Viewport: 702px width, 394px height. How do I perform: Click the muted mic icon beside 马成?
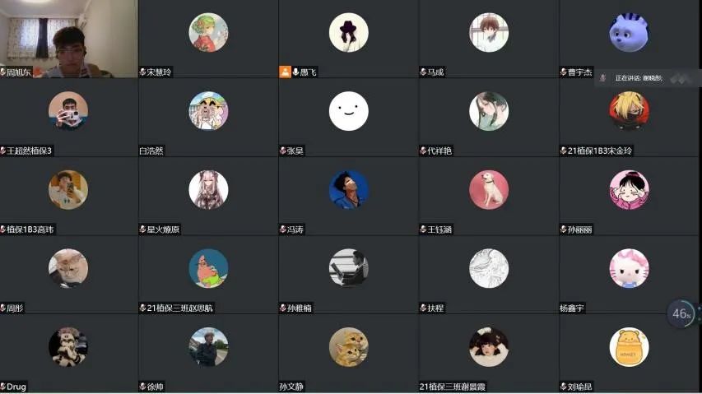(x=423, y=72)
